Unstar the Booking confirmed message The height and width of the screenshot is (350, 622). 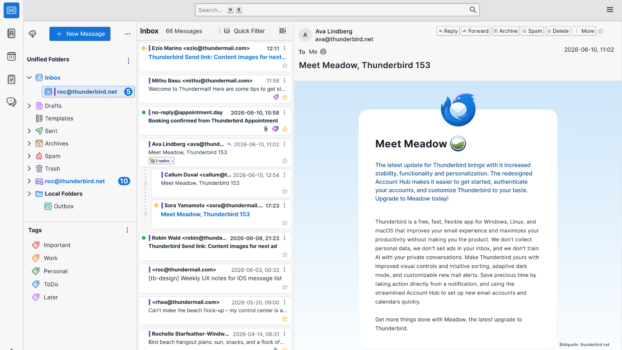285,129
